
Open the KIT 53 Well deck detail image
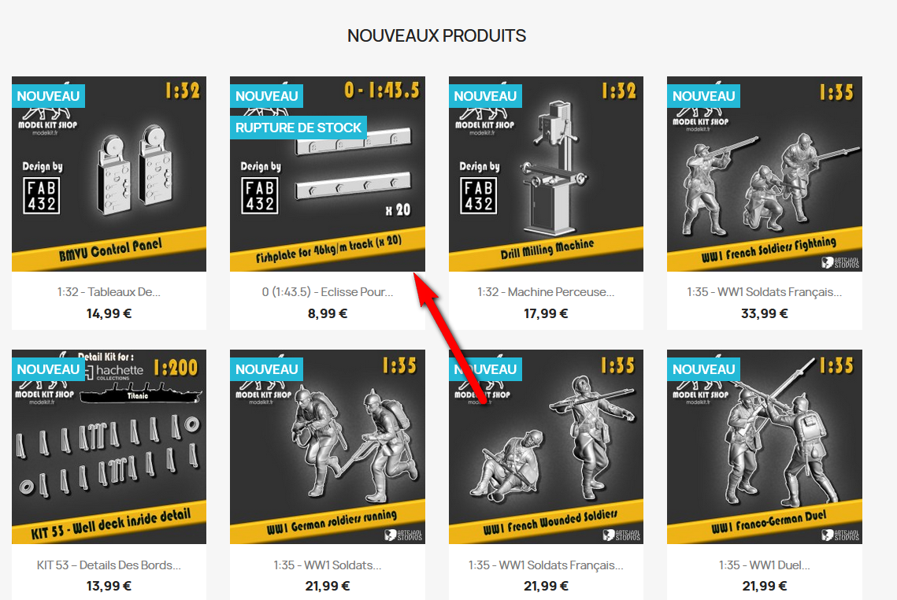109,446
